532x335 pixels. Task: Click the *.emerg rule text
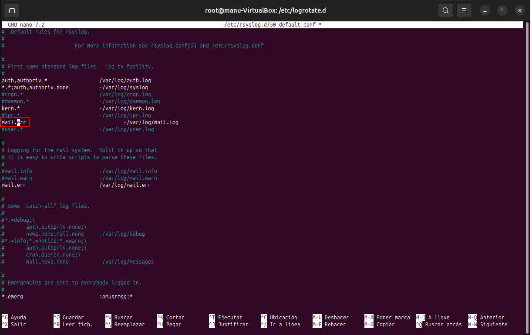[x=12, y=297]
